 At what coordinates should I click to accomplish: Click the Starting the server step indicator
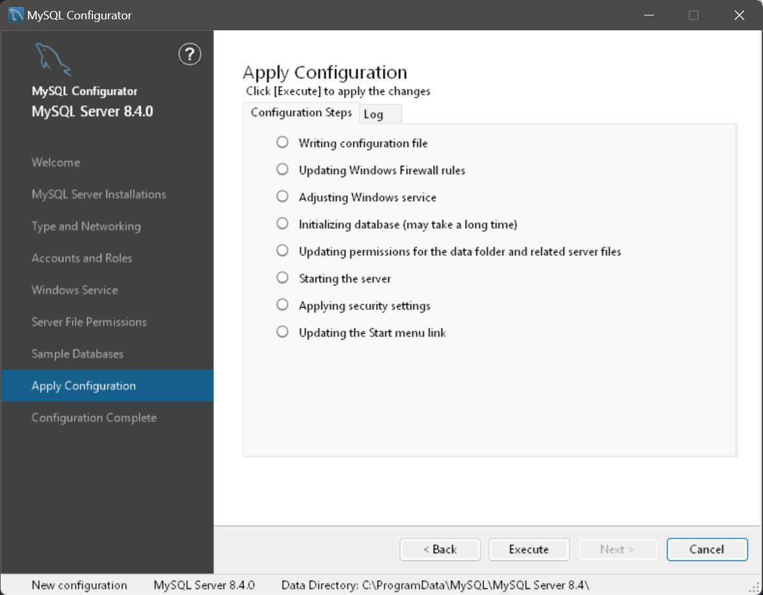click(x=282, y=278)
